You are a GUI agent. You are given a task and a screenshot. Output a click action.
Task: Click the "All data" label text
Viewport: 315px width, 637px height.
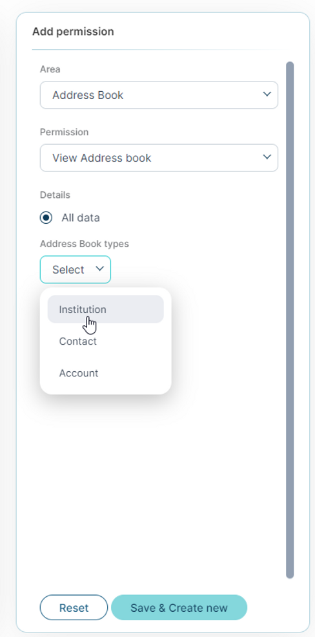(x=81, y=218)
